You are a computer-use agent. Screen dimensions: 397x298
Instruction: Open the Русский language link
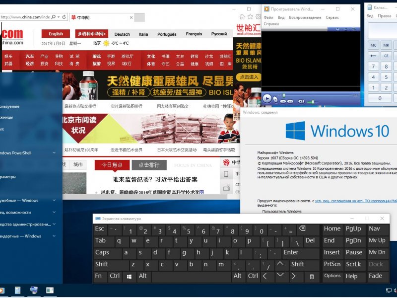pos(219,34)
